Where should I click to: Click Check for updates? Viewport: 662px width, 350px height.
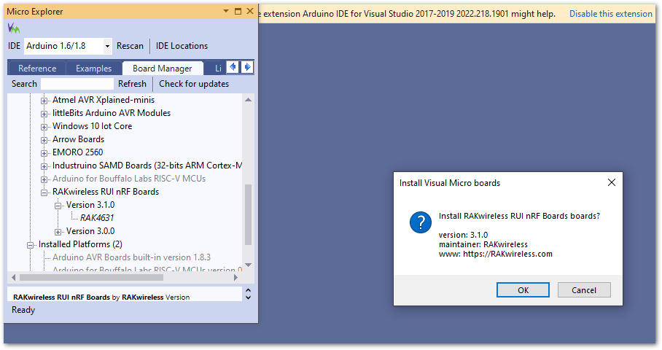[x=194, y=84]
